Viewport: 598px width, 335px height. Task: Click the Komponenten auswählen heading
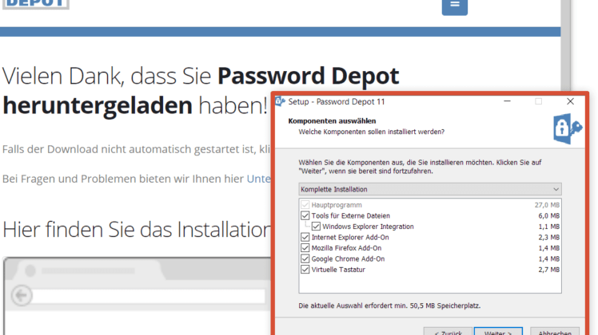tap(332, 120)
